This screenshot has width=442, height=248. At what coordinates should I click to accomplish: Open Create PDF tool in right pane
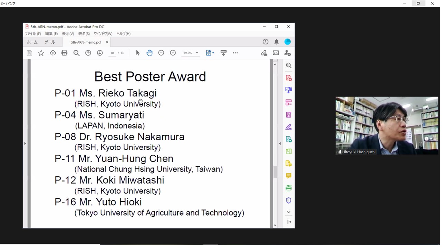(x=289, y=78)
